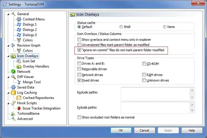Click the Cancel button
This screenshot has height=138, width=207.
tap(145, 130)
